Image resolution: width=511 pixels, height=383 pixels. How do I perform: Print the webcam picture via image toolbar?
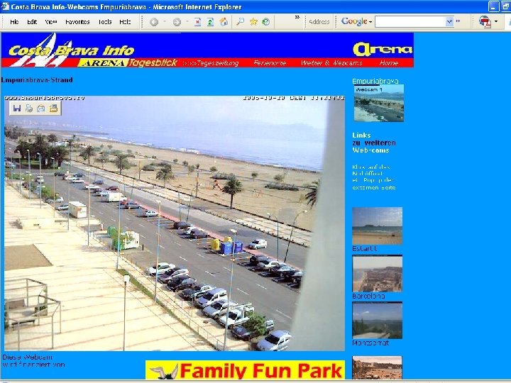click(x=29, y=108)
